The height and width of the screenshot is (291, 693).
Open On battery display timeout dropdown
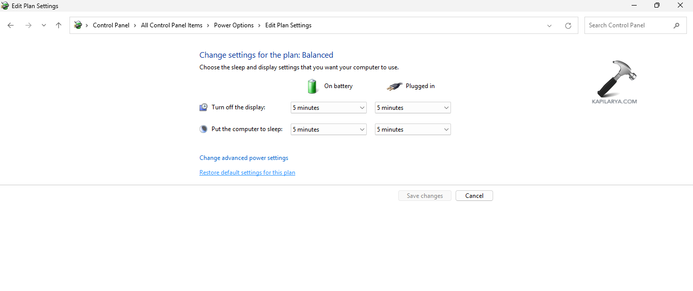328,108
